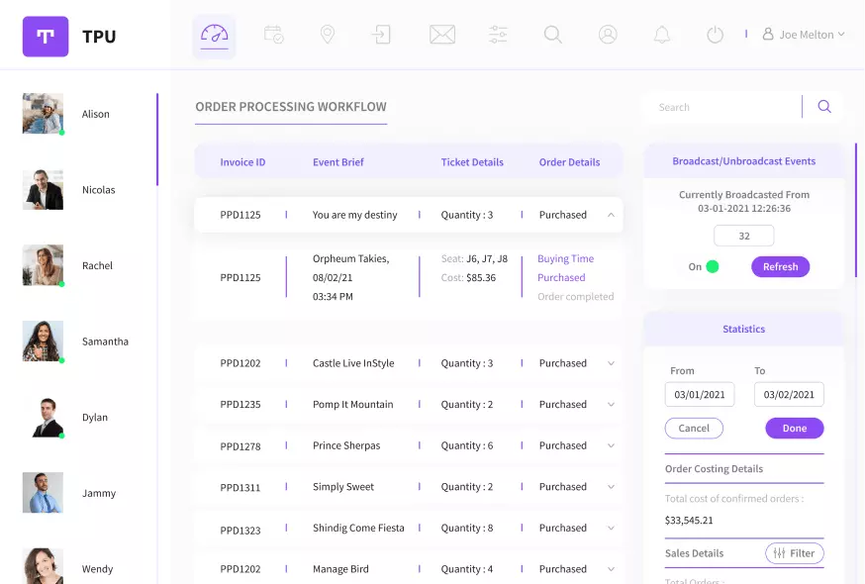The height and width of the screenshot is (584, 865).
Task: Click the user profile circle icon
Action: 608,35
